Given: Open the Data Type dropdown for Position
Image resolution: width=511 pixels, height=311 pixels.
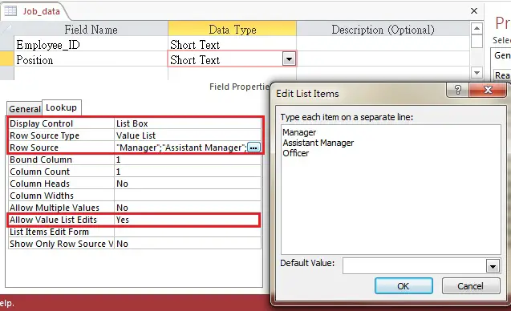Looking at the screenshot, I should [x=289, y=59].
